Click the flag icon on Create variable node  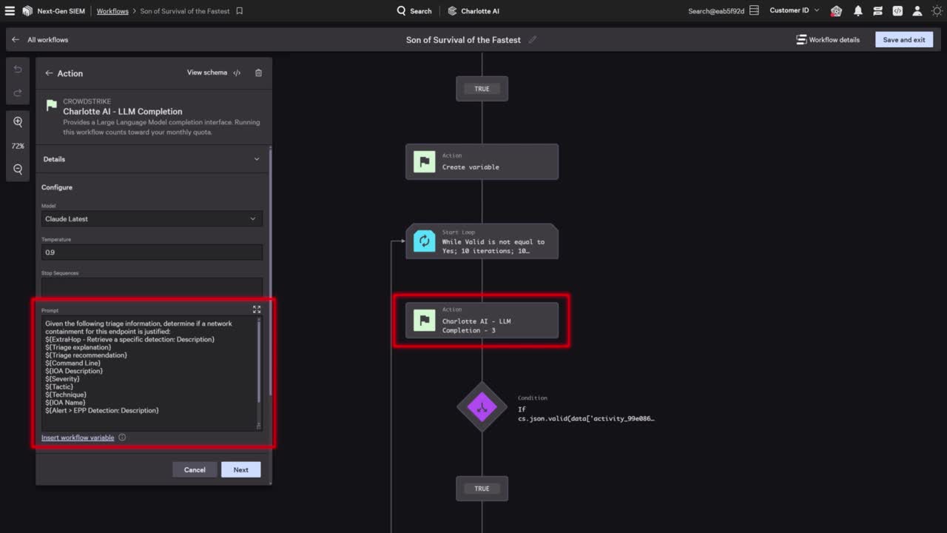(x=424, y=161)
